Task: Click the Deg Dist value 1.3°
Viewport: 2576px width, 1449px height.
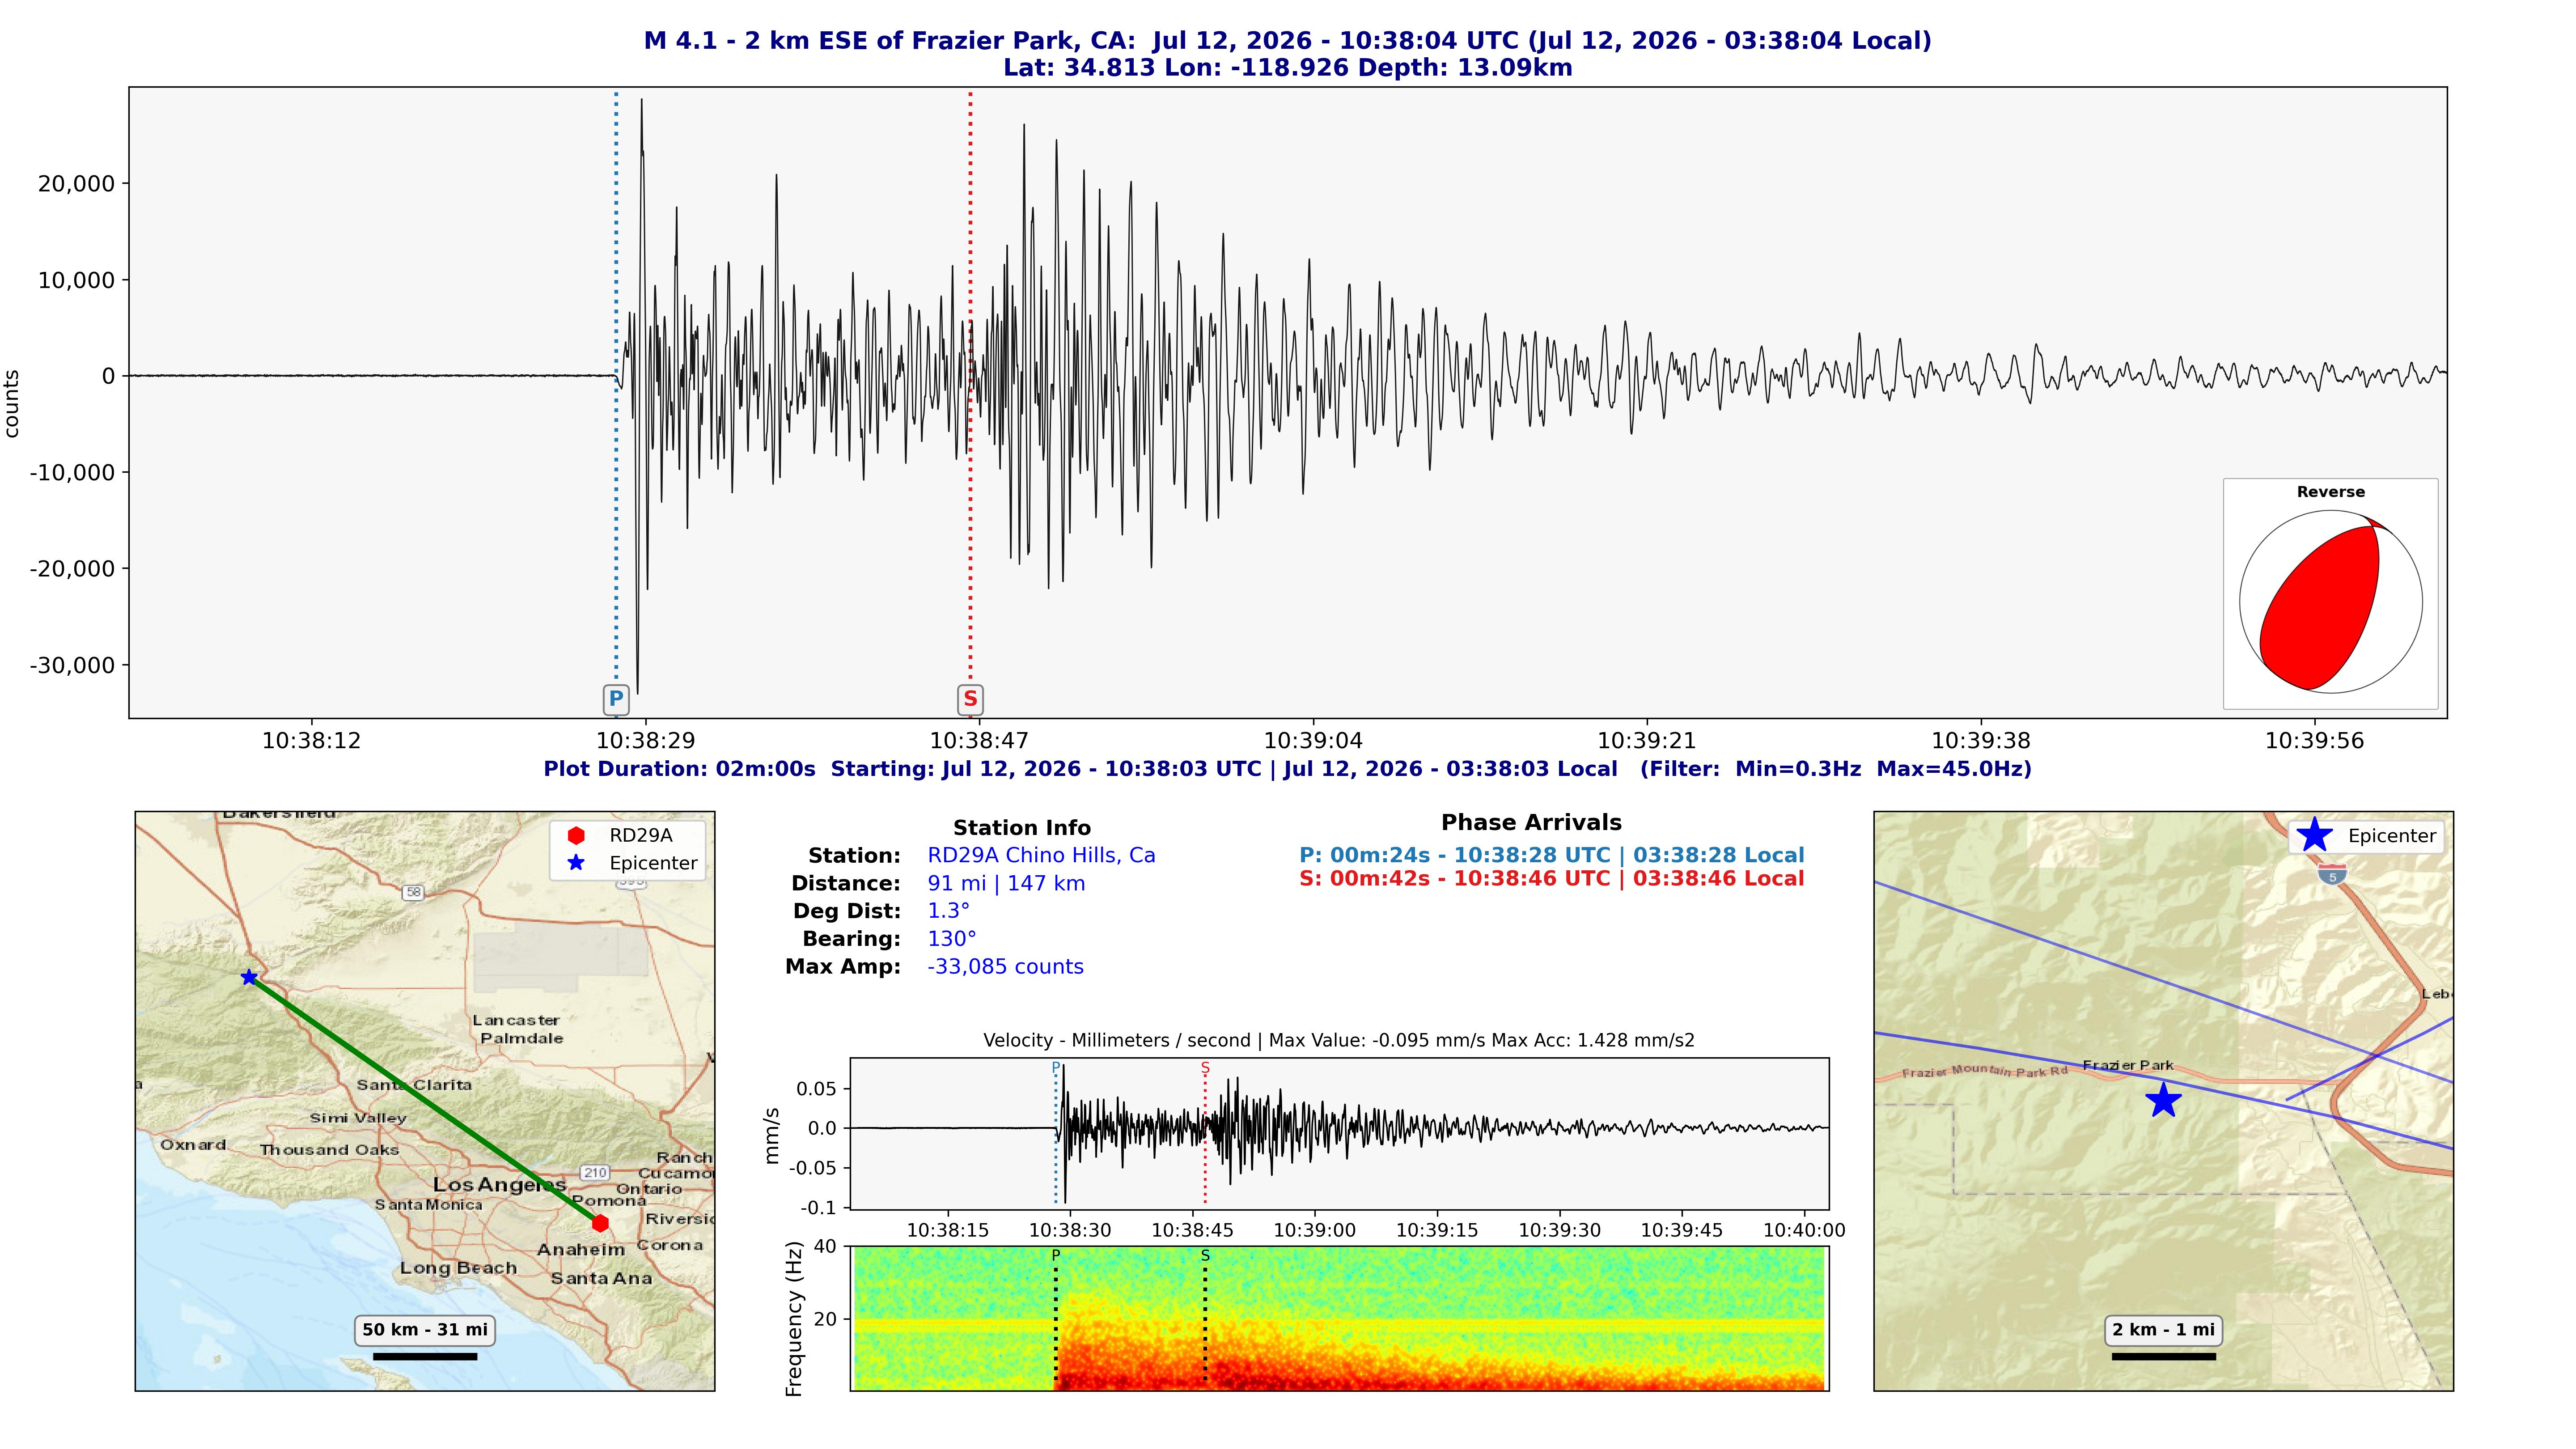Action: coord(949,911)
